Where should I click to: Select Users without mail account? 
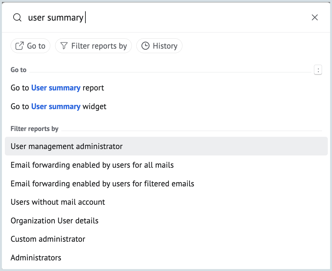(x=58, y=202)
